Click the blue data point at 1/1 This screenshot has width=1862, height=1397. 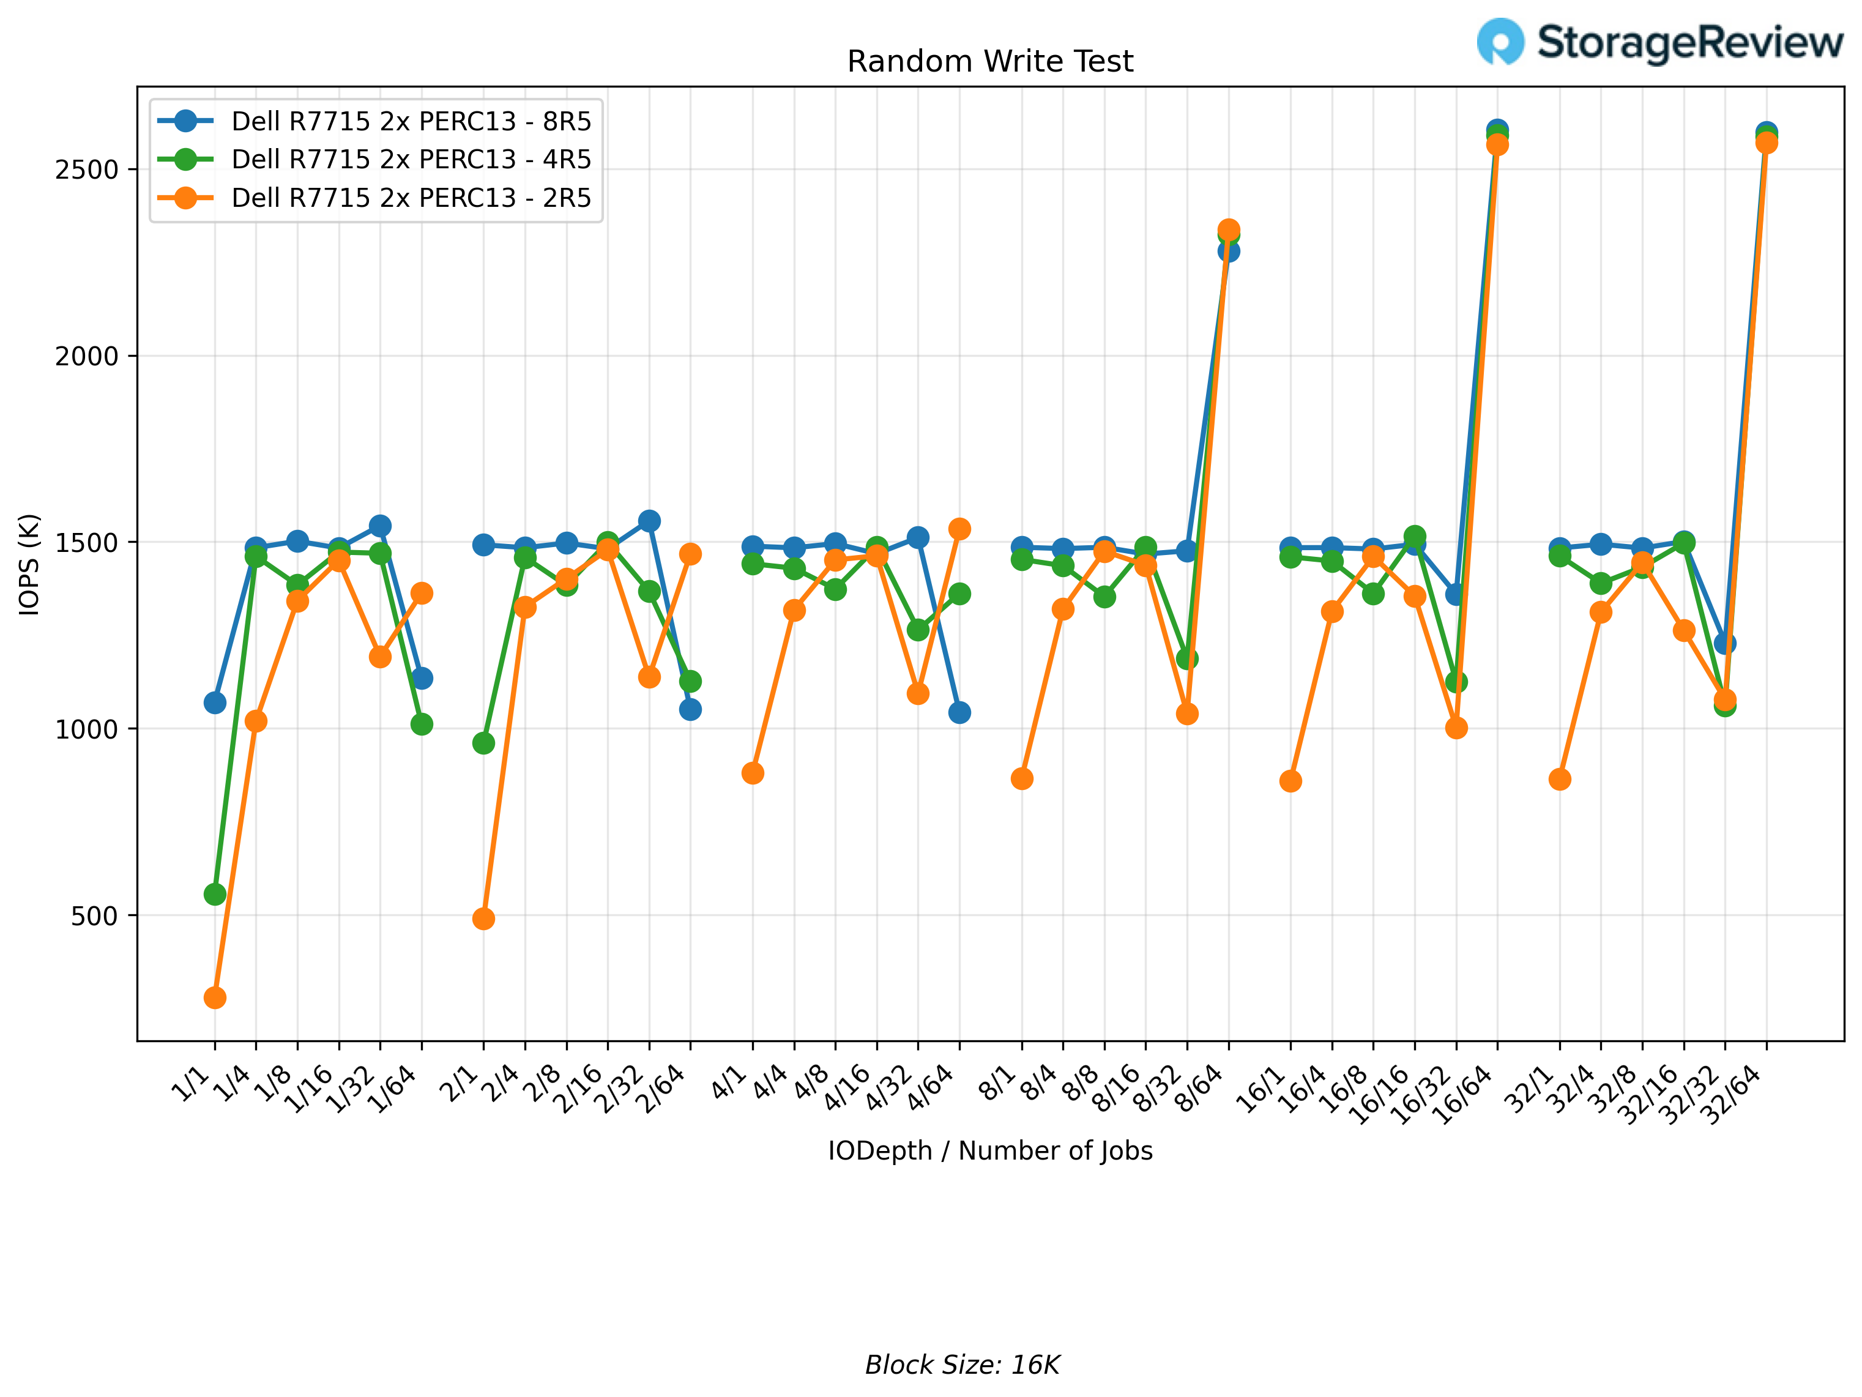coord(215,702)
